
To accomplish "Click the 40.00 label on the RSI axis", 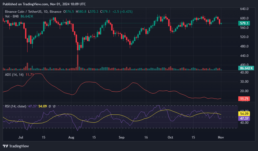I will click(244, 123).
